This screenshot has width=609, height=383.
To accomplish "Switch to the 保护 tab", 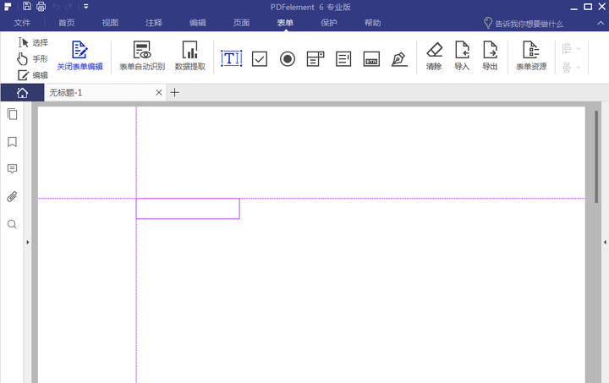I will [x=328, y=23].
